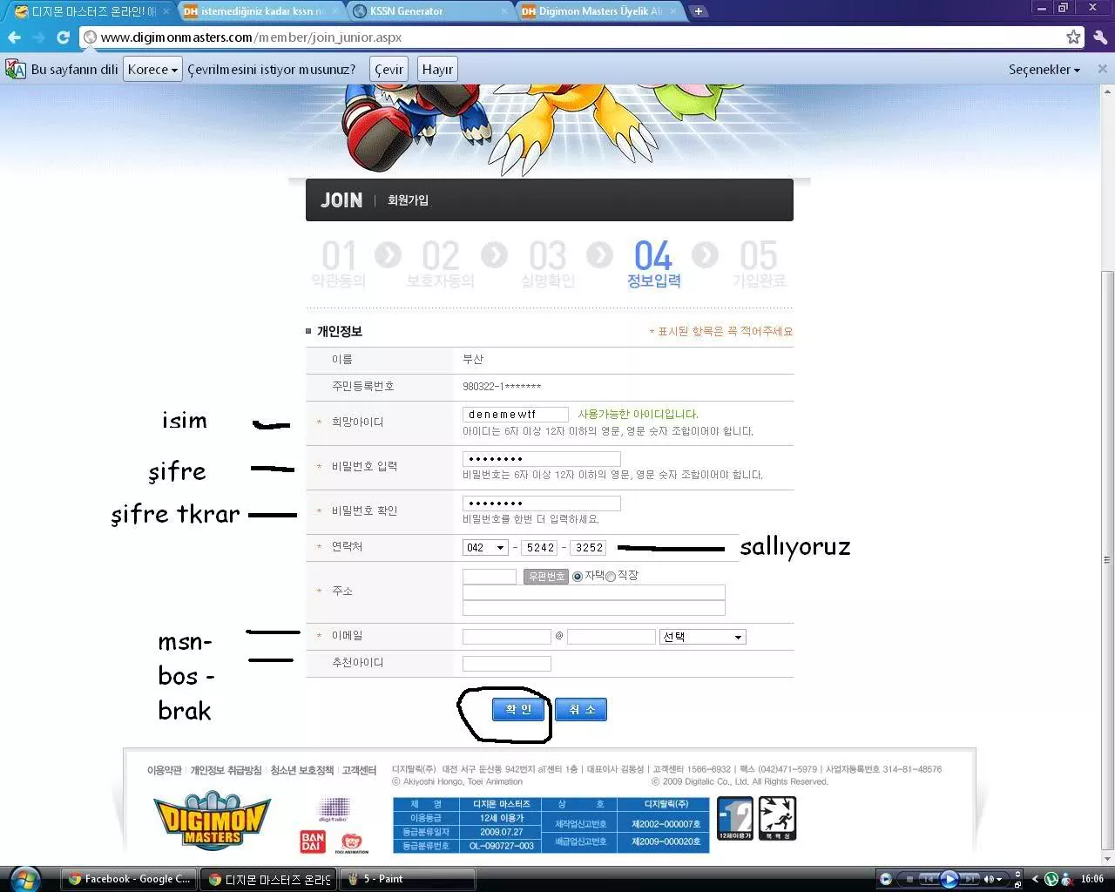Image resolution: width=1115 pixels, height=892 pixels.
Task: Select the 자택 (home) radio button
Action: pyautogui.click(x=578, y=577)
